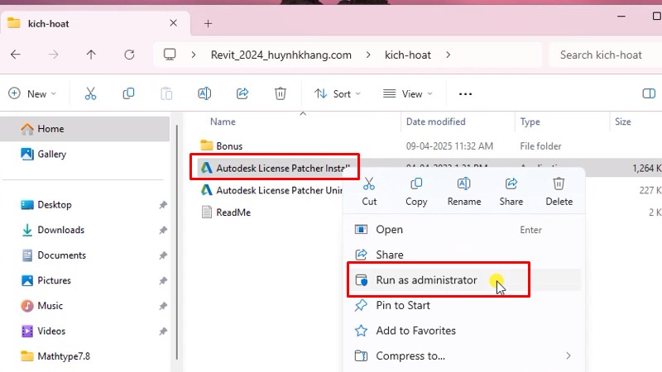Choose Rename in the context menu

coord(464,192)
